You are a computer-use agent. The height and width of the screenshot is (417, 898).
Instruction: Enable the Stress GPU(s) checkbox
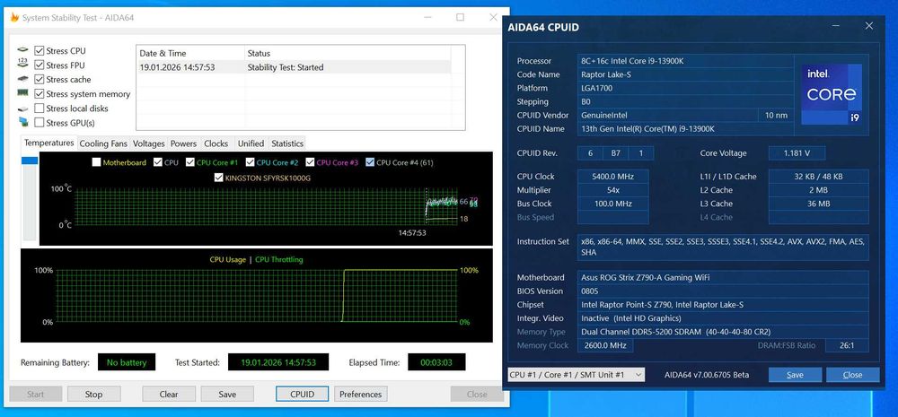39,123
